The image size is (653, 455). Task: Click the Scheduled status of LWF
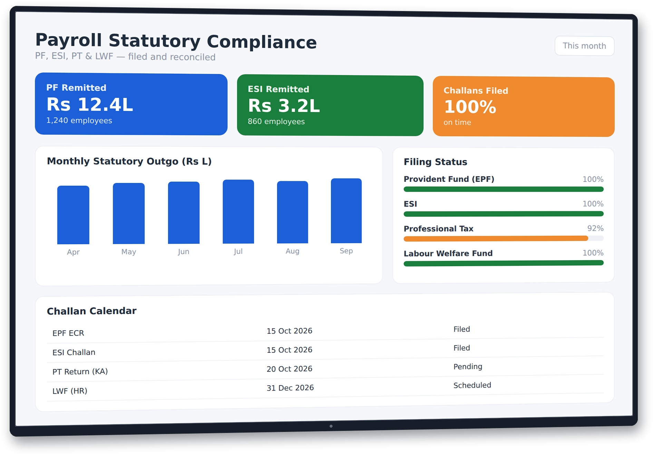472,385
